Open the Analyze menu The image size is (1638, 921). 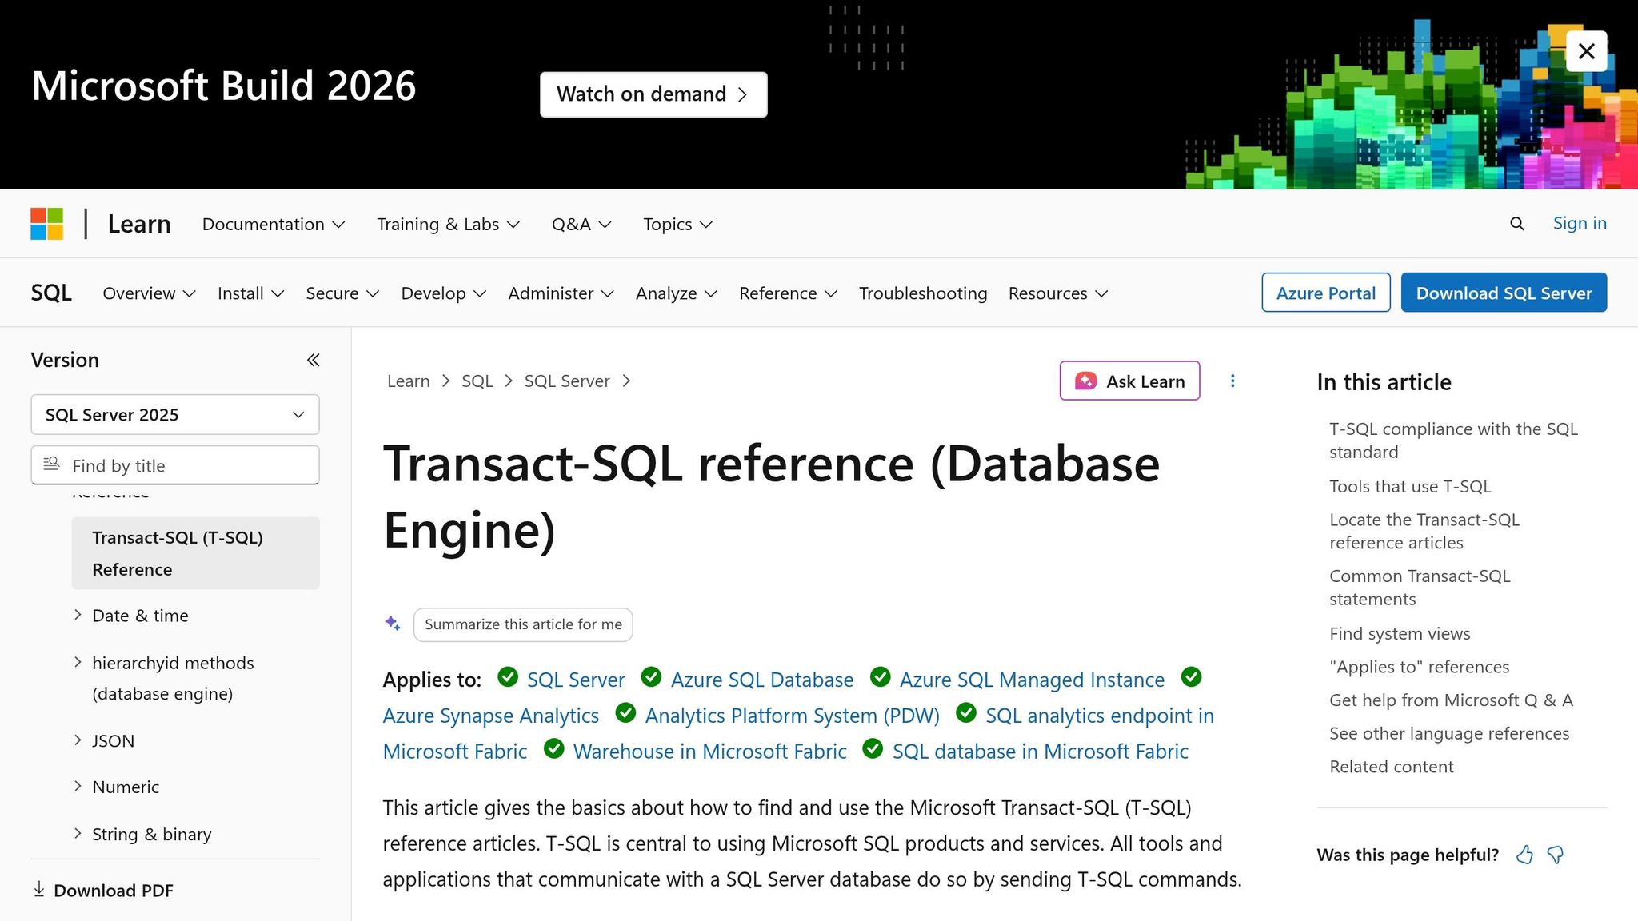[677, 293]
